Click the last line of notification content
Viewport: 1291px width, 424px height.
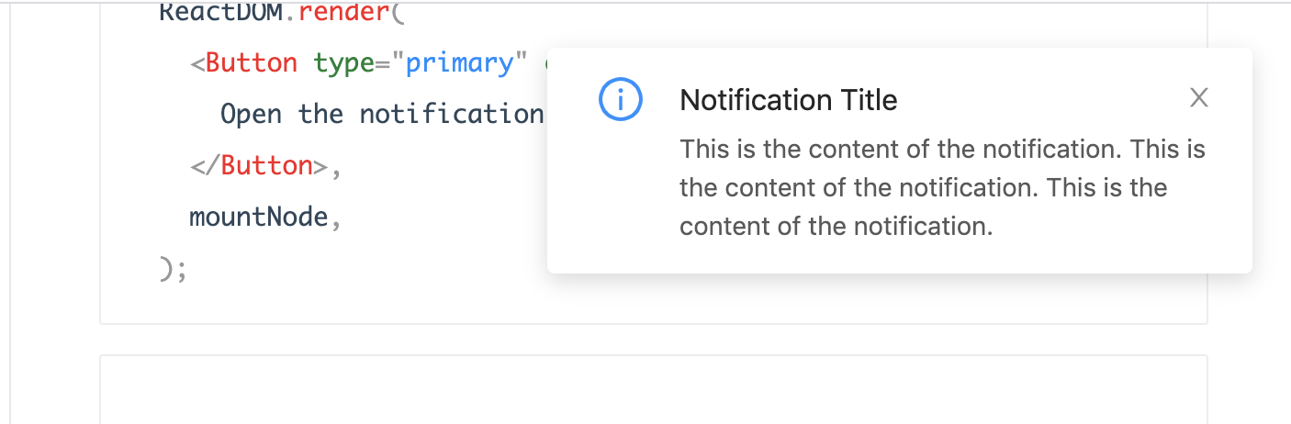coord(836,227)
